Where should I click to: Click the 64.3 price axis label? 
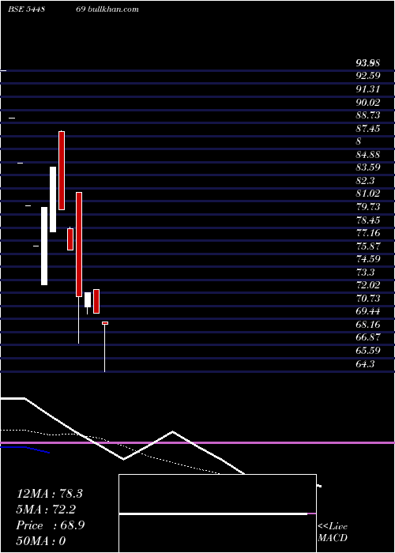coord(365,364)
